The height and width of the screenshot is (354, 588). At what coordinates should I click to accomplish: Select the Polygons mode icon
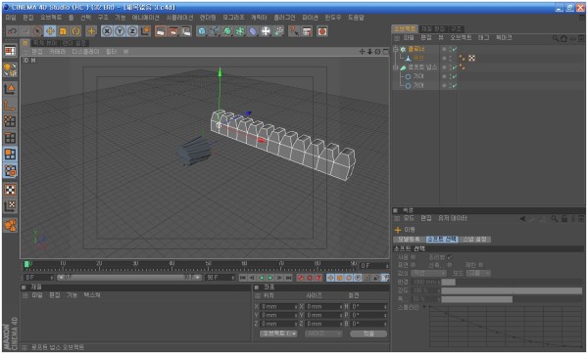pyautogui.click(x=10, y=155)
